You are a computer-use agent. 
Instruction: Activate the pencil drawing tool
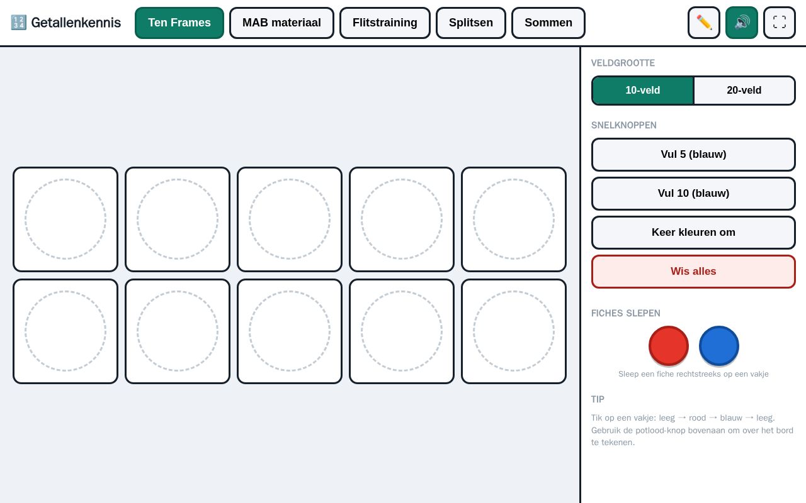tap(704, 23)
